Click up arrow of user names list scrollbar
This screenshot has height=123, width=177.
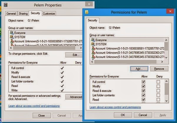click(x=166, y=40)
